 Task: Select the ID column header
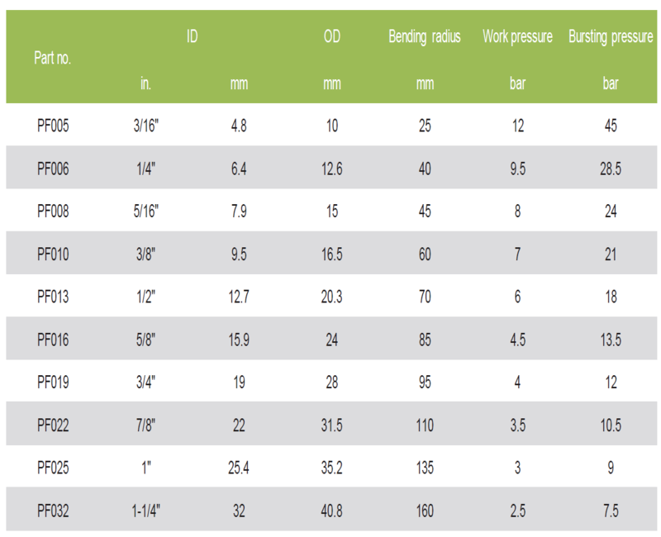pyautogui.click(x=192, y=37)
